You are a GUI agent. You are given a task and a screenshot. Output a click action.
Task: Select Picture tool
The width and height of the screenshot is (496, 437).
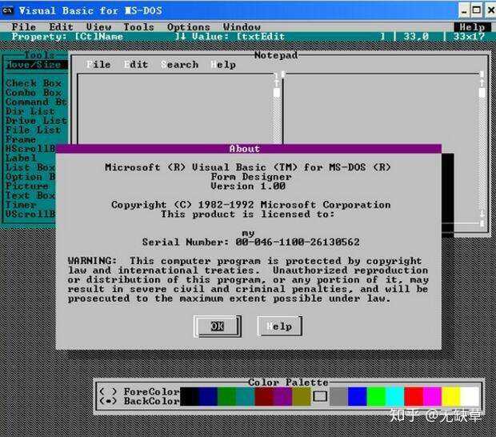27,186
